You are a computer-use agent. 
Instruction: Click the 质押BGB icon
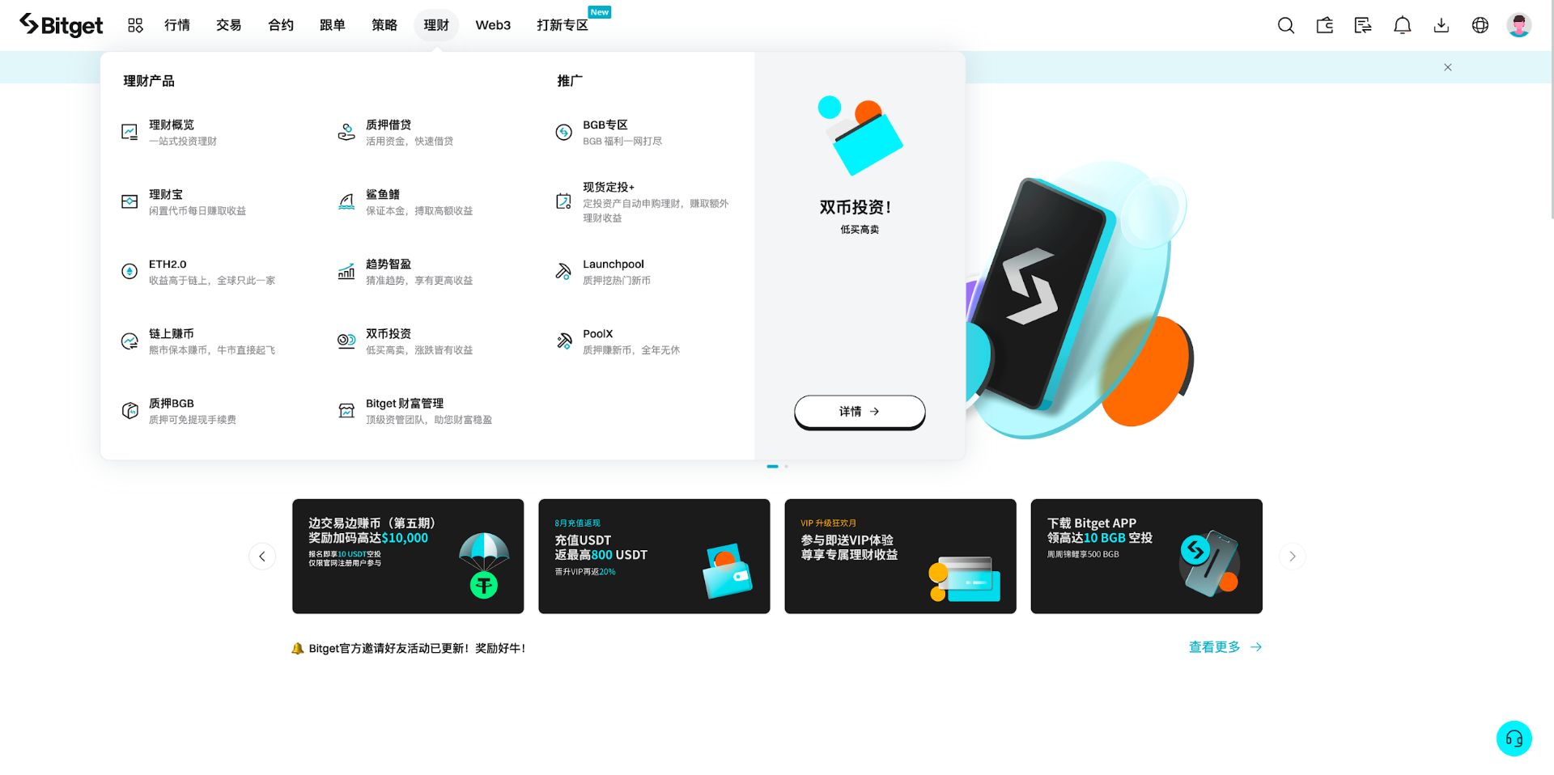(x=129, y=410)
